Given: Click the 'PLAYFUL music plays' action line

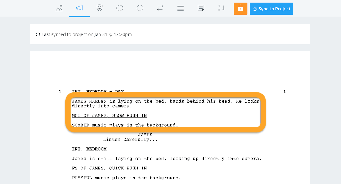Looking at the screenshot, I should click(126, 178).
